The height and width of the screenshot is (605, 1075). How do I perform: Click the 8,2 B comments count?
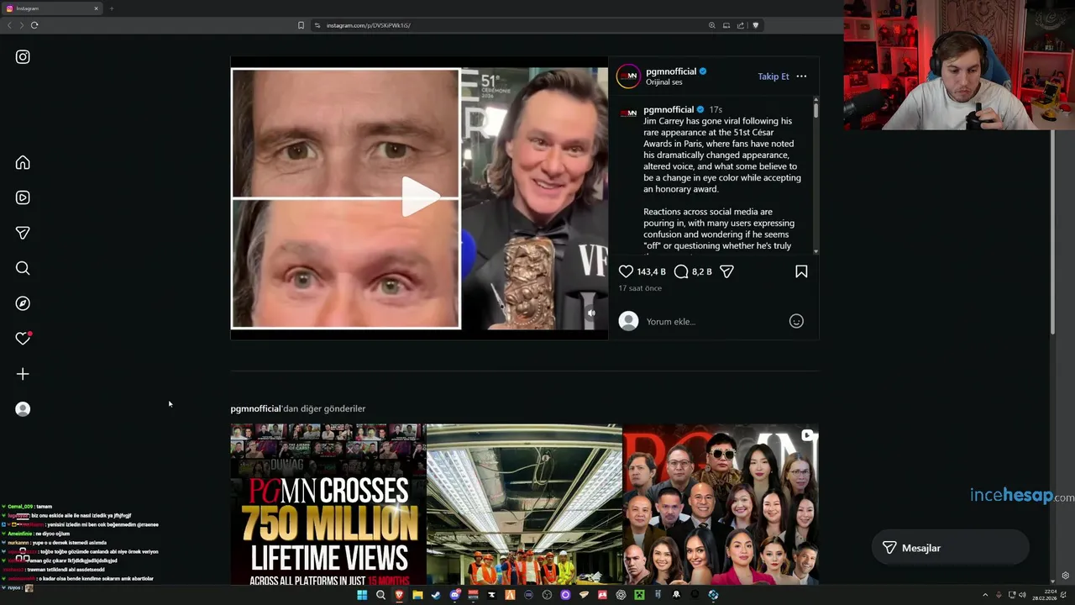[x=702, y=271]
